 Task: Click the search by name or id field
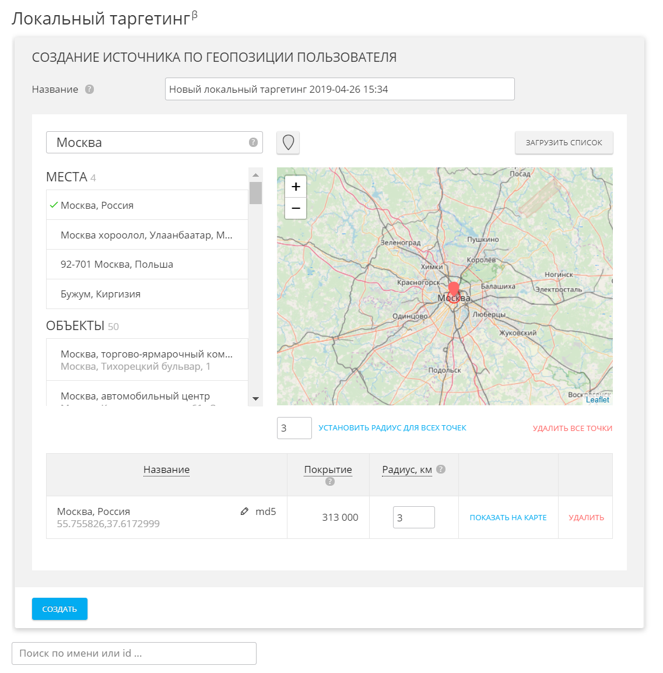point(134,653)
